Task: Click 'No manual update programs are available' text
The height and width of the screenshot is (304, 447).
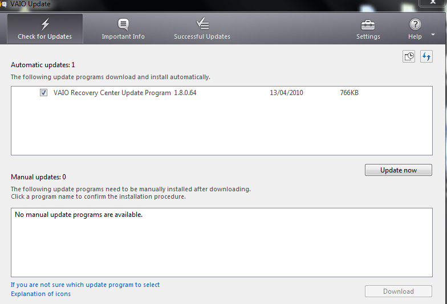Action: tap(79, 215)
